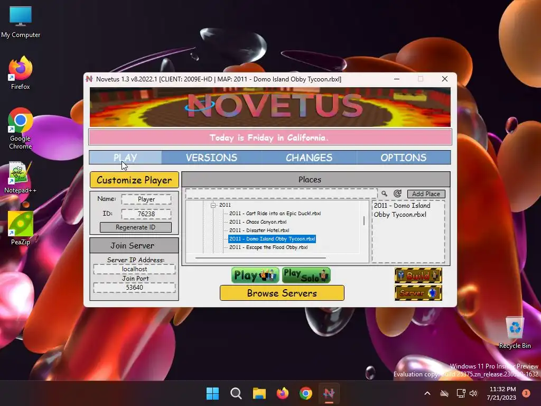The height and width of the screenshot is (406, 541).
Task: Click the refresh places icon
Action: point(397,193)
